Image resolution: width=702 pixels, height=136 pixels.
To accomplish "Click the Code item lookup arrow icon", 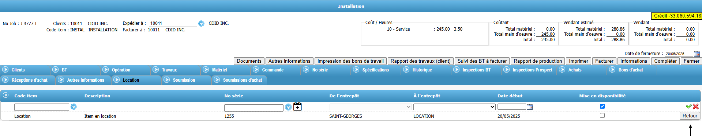I will [x=74, y=107].
